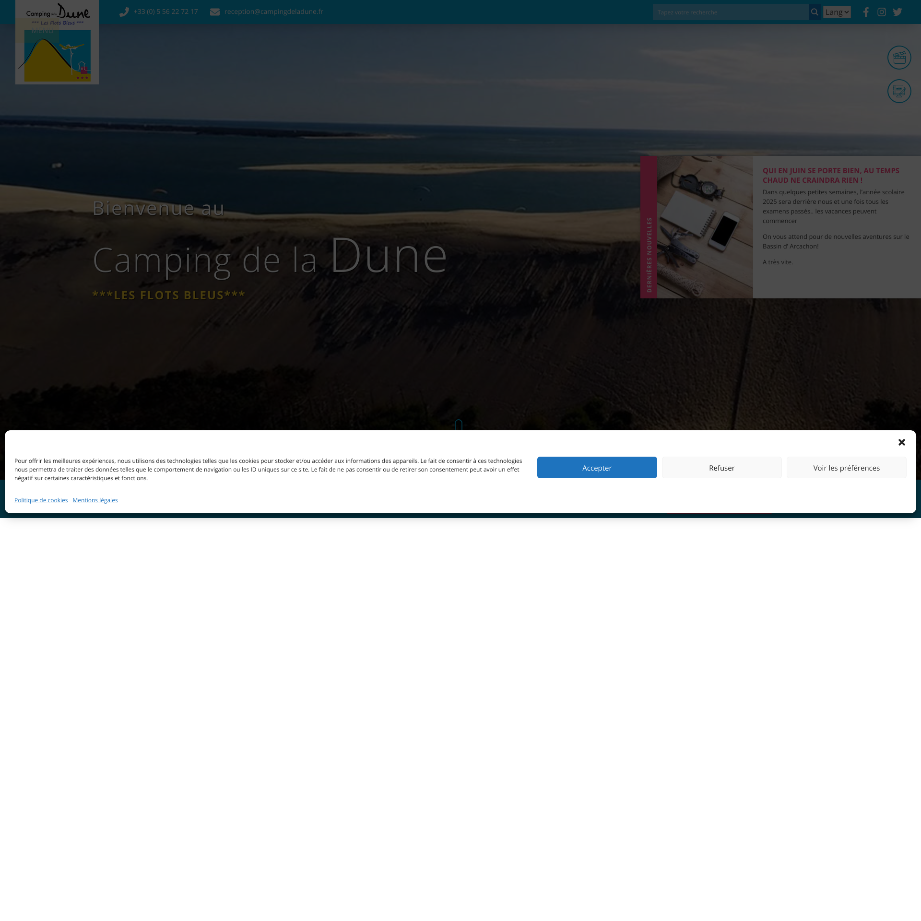Click the Dernières Nouvelles vertical tab
The width and height of the screenshot is (921, 921).
pyautogui.click(x=649, y=227)
